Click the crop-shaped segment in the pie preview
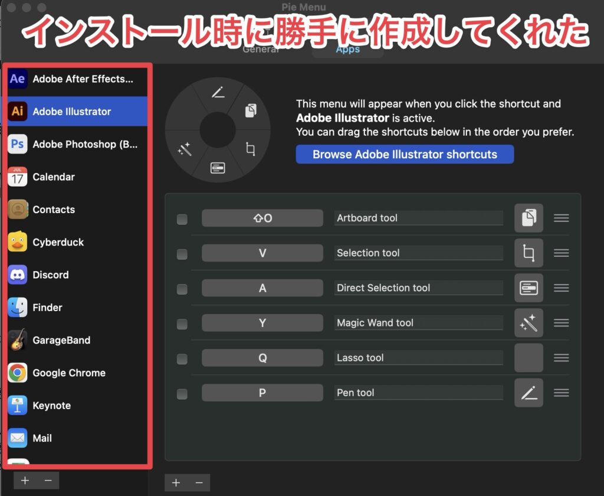This screenshot has width=604, height=496. (250, 149)
